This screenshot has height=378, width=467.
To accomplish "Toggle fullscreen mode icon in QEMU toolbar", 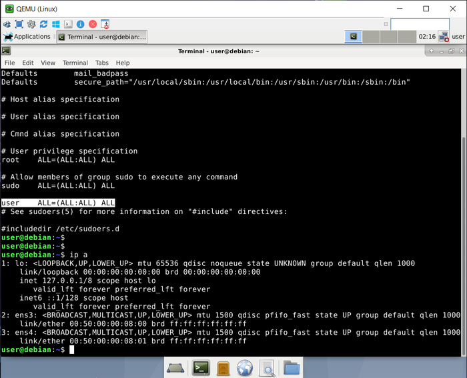I will pyautogui.click(x=19, y=24).
